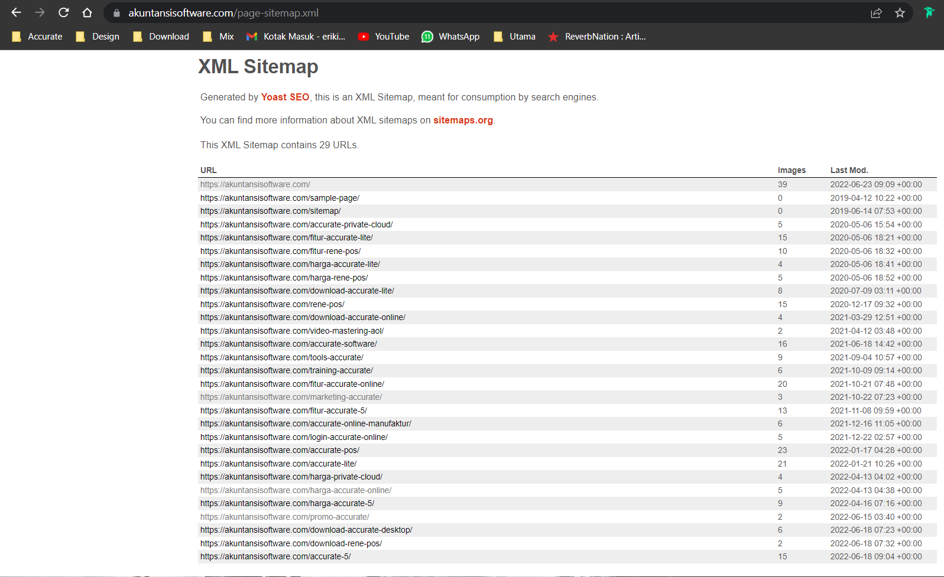Open the fitur-rene-pos link
The height and width of the screenshot is (577, 944).
pos(280,252)
